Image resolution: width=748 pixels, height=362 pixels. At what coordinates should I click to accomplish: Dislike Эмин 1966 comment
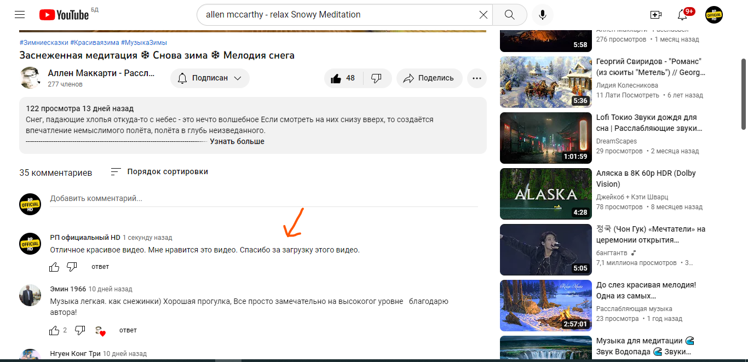click(80, 330)
